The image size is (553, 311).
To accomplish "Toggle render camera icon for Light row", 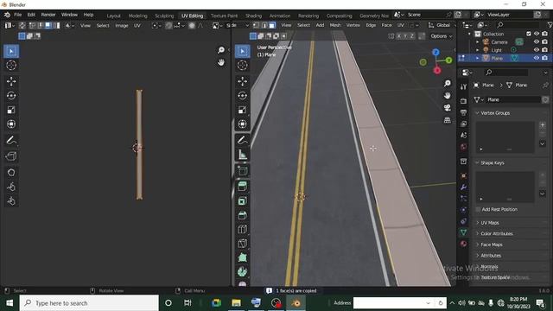I will tap(545, 50).
